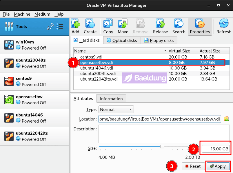Switch to the Information tab

coord(111,99)
